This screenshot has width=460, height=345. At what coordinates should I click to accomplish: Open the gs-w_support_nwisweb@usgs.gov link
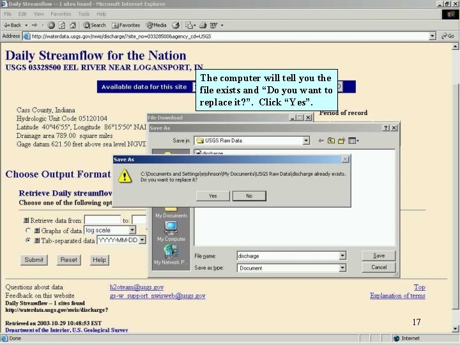pos(158,296)
